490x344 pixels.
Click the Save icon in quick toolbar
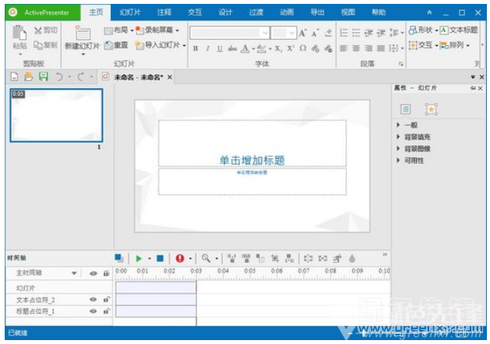coord(44,76)
